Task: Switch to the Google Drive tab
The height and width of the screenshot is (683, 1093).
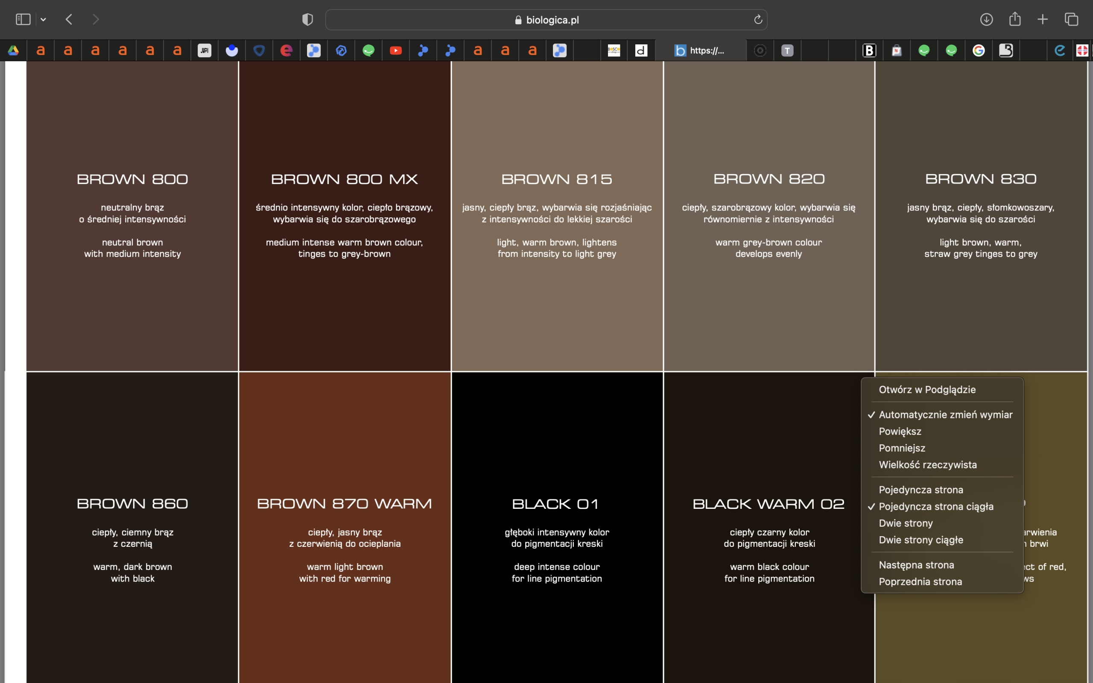Action: 13,51
